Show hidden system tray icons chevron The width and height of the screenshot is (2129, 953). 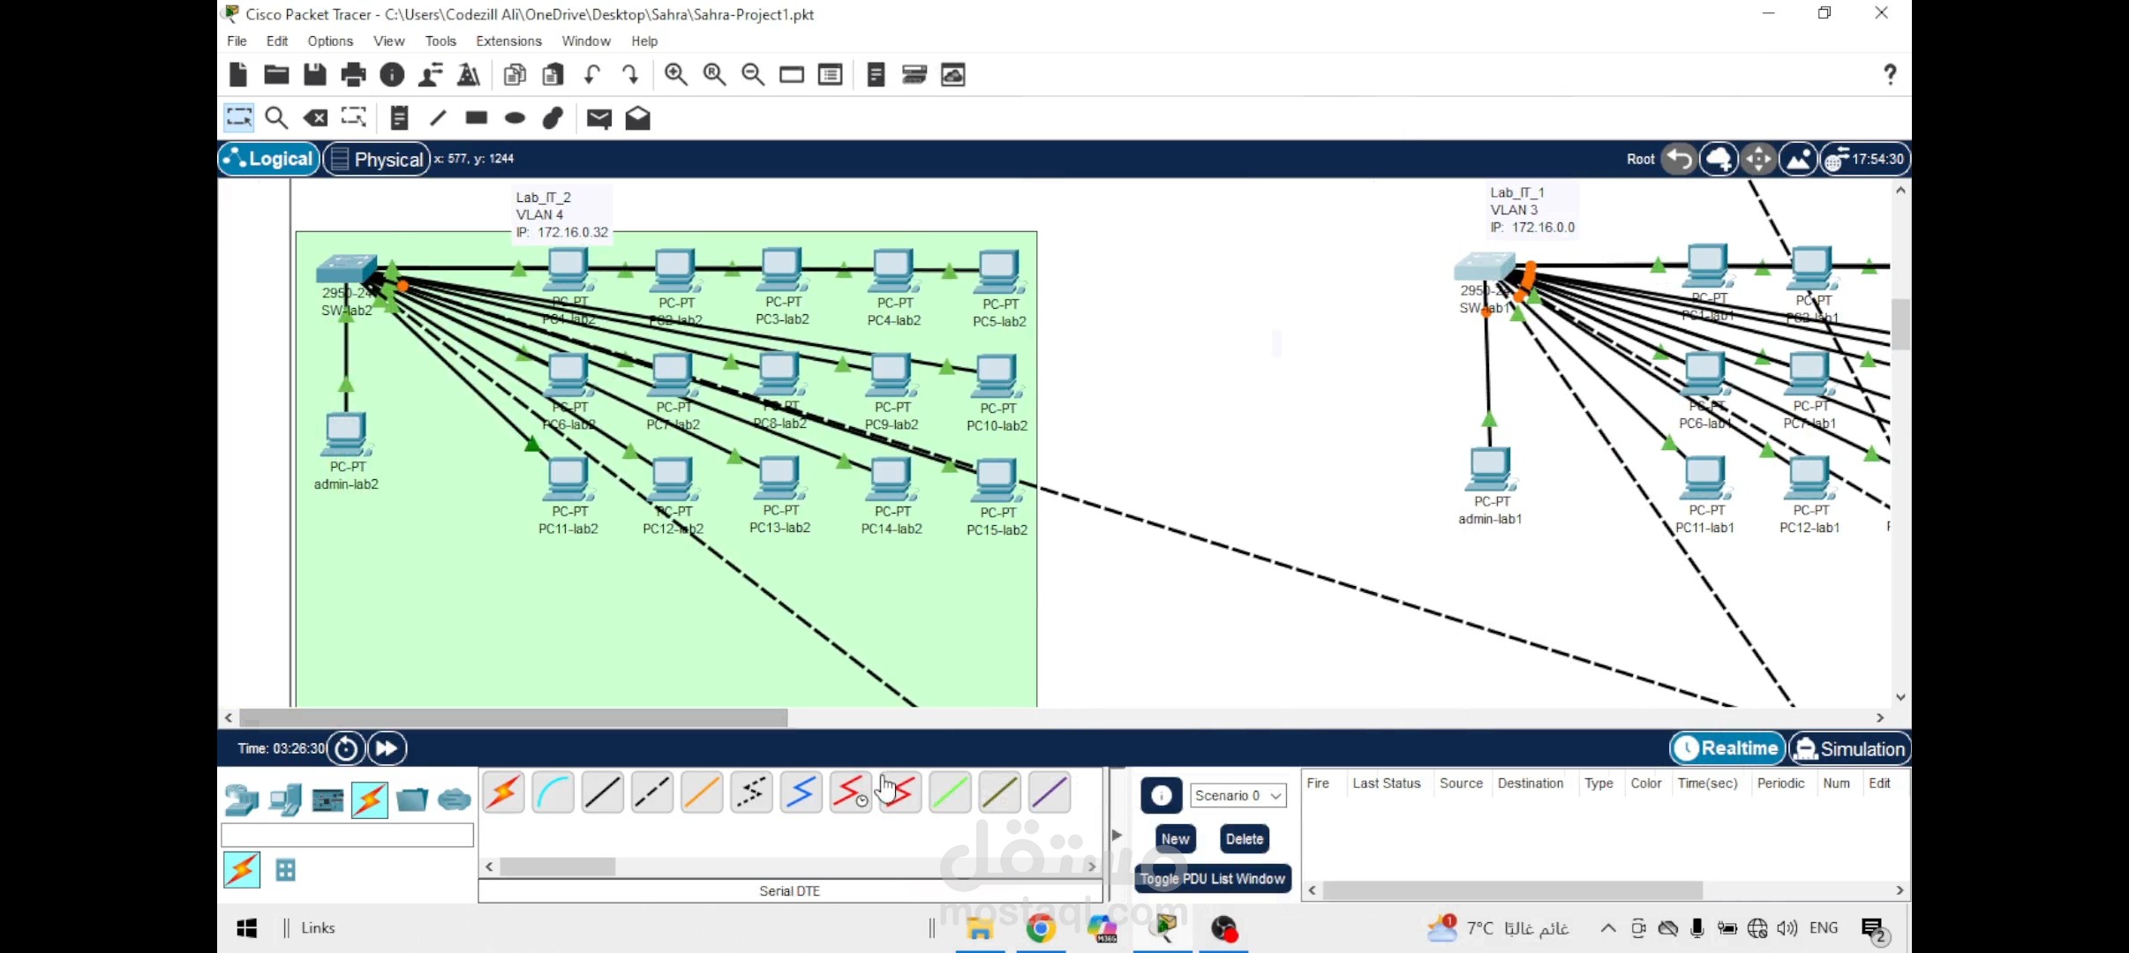tap(1608, 928)
